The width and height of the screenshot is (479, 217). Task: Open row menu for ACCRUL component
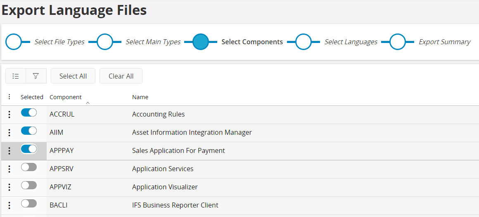9,114
